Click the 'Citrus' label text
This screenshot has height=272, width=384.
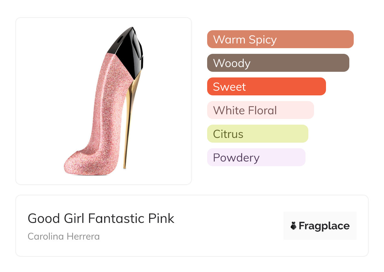(x=228, y=134)
